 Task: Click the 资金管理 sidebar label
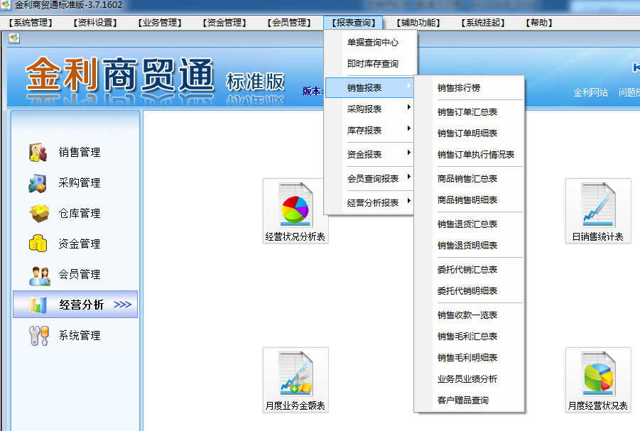[80, 244]
